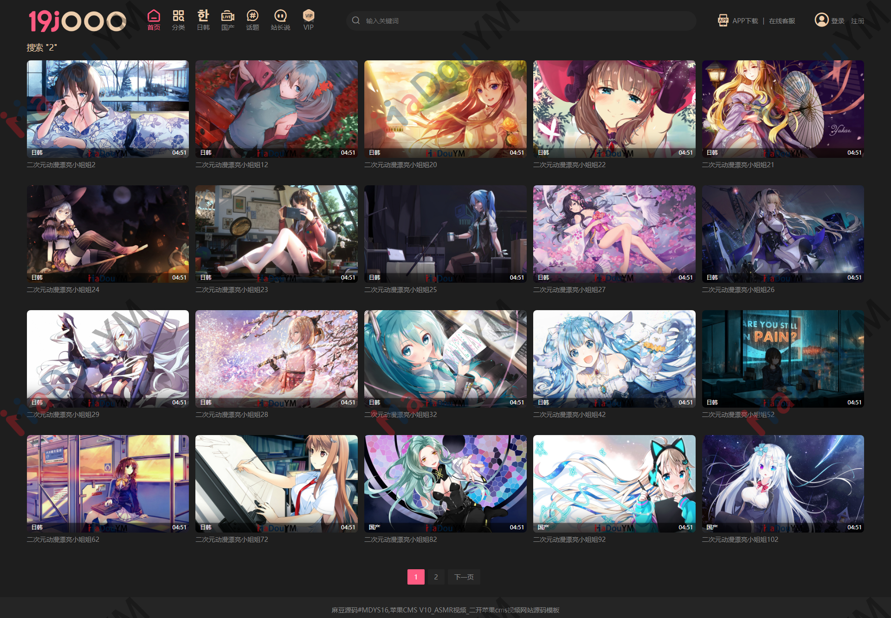Click title text 二次元动漫漂亮小姐姐27
The image size is (891, 618).
click(569, 290)
